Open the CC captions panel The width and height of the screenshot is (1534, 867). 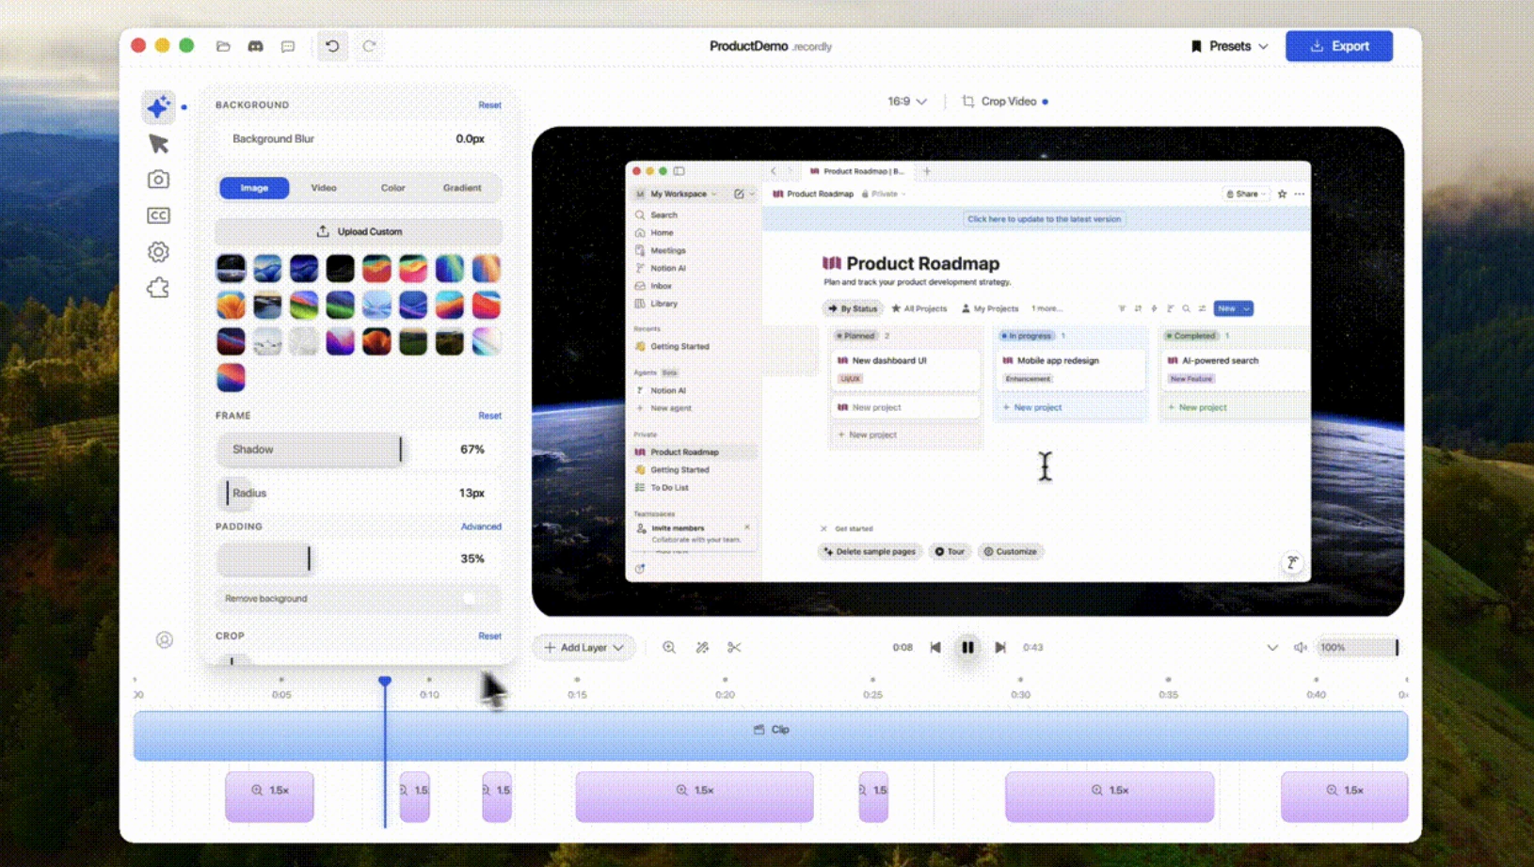tap(158, 215)
